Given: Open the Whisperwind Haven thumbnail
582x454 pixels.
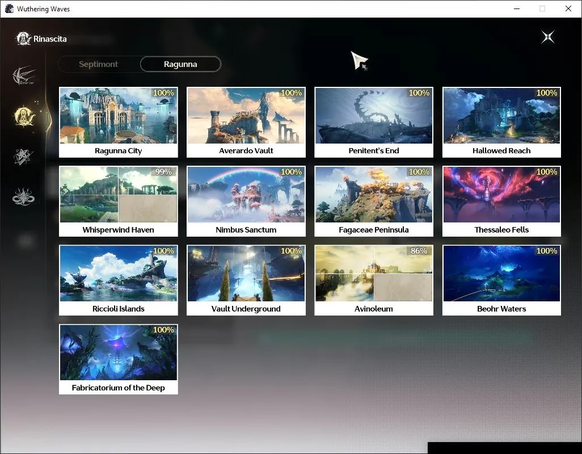Looking at the screenshot, I should (x=119, y=195).
